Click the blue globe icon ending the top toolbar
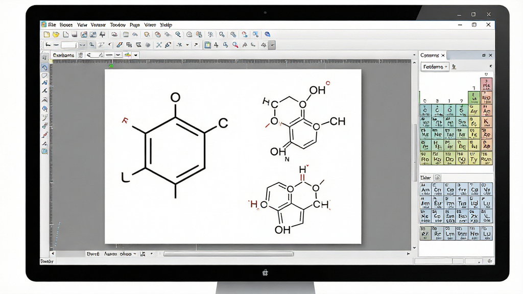The height and width of the screenshot is (294, 523). (267, 34)
